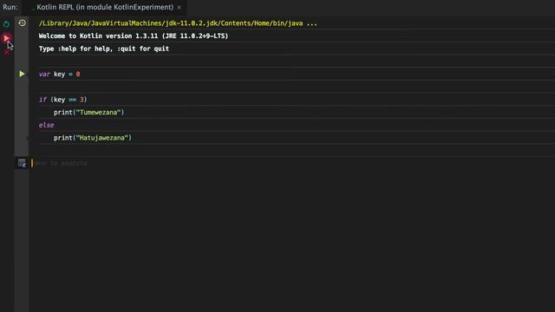
Task: Click the "if (key == 3)" line
Action: tap(62, 100)
